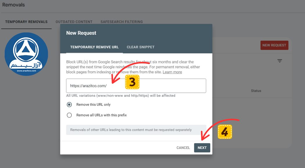The width and height of the screenshot is (305, 168).
Task: Switch to the Temporary Removals tab
Action: (26, 22)
